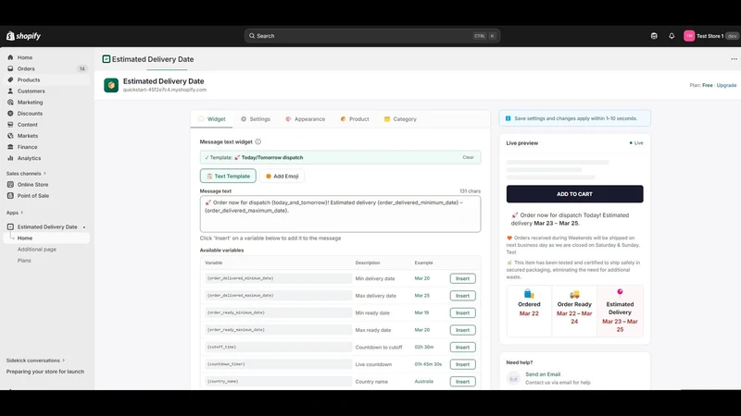Click the Live status indicator
Image resolution: width=741 pixels, height=416 pixels.
coord(636,143)
